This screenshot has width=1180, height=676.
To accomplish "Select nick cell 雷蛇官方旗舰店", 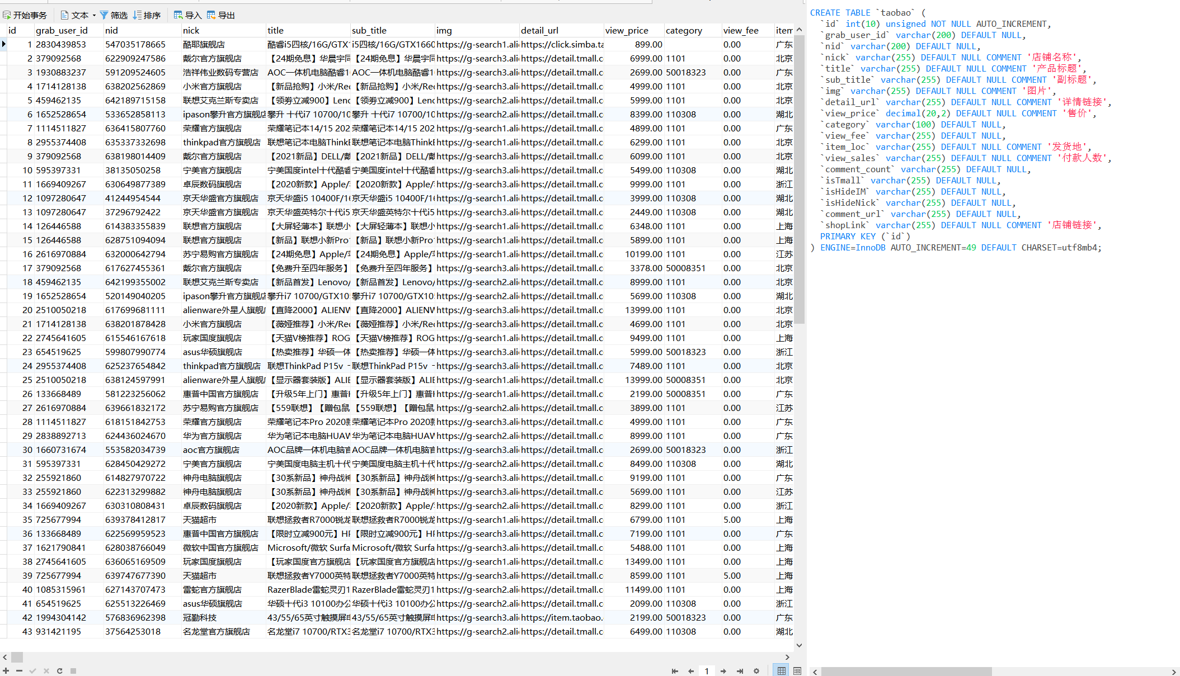I will coord(223,589).
